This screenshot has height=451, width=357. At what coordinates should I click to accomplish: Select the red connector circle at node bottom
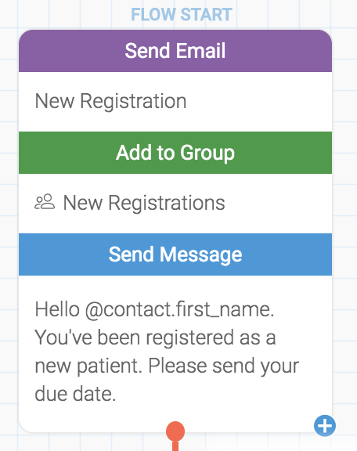[x=175, y=431]
